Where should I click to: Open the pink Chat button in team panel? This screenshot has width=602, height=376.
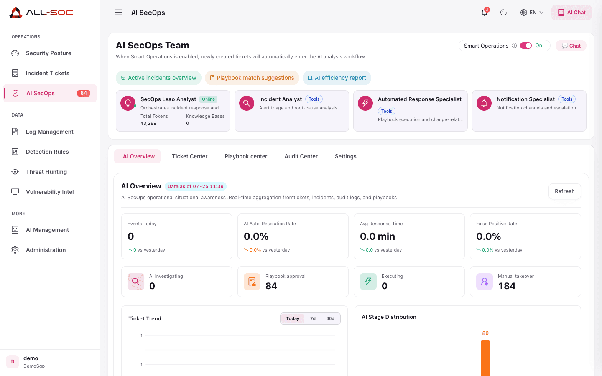click(571, 46)
